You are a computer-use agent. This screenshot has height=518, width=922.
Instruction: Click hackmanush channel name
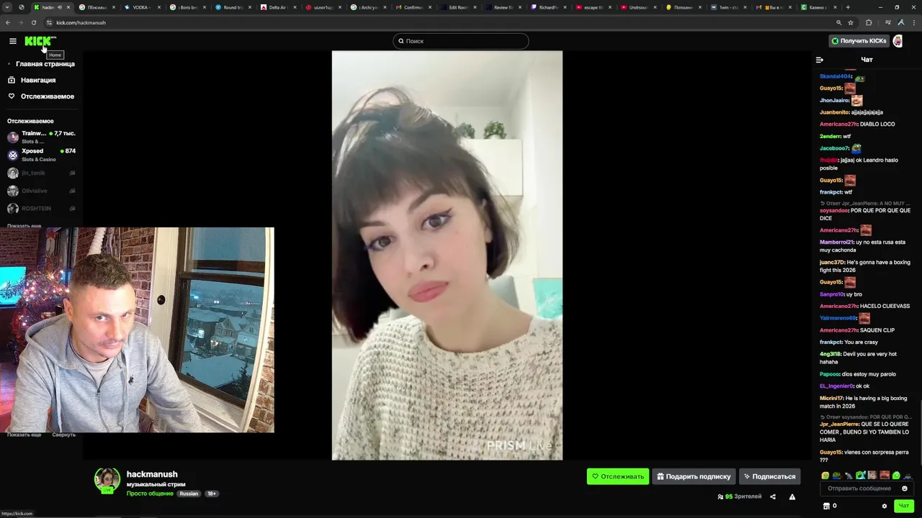[x=152, y=474]
